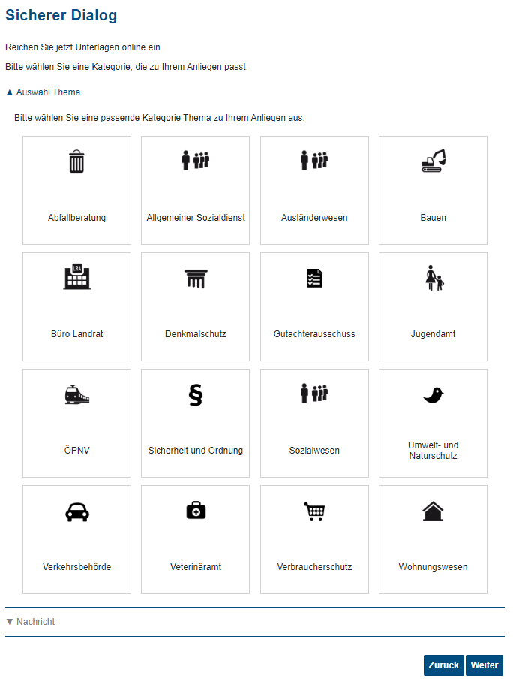Click the Verbraucherschutz shopping cart icon
513x685 pixels.
pyautogui.click(x=314, y=511)
